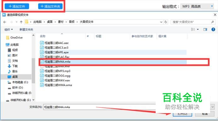Sort by 参与创作的艺术家 column

(x=142, y=36)
